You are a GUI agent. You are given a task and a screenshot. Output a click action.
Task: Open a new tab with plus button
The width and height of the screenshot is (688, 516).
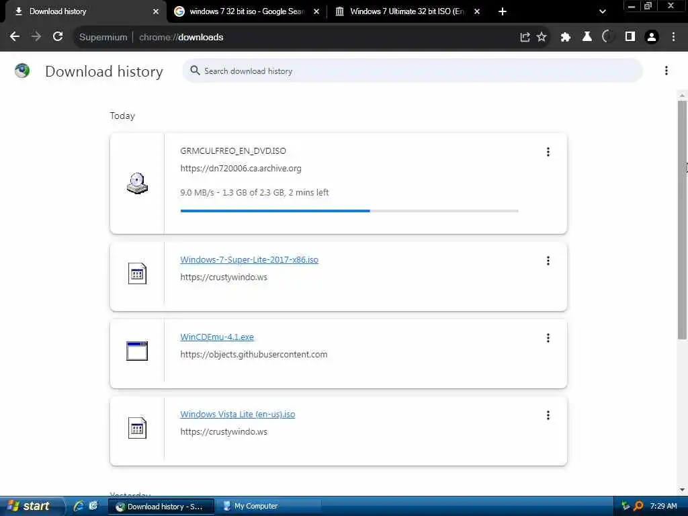pyautogui.click(x=503, y=11)
